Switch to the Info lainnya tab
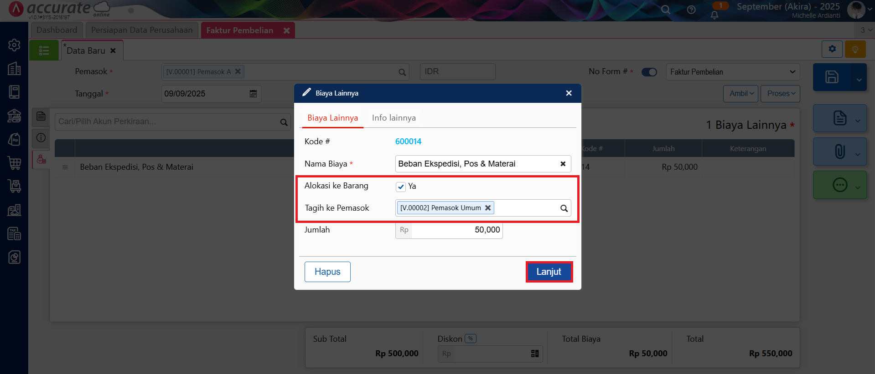 (393, 118)
